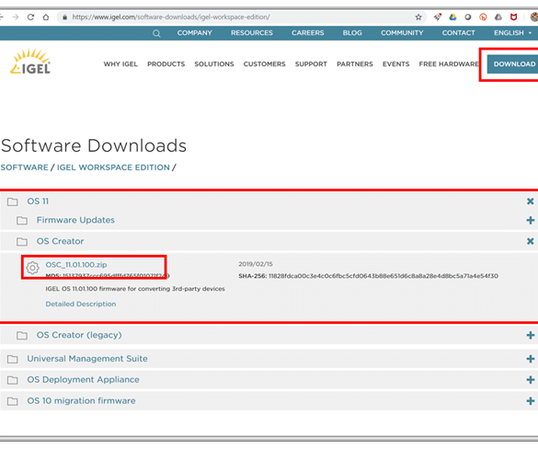Open the Detailed Description link
538x449 pixels.
(x=81, y=304)
